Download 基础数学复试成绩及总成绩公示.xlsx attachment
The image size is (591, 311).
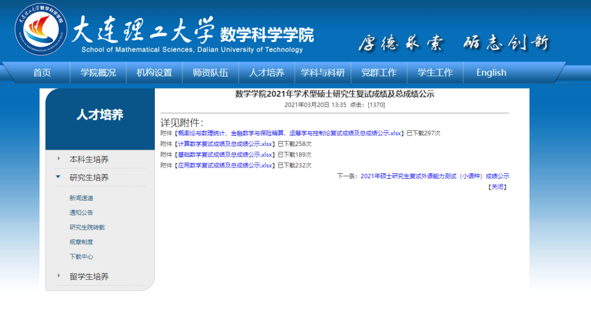[225, 155]
